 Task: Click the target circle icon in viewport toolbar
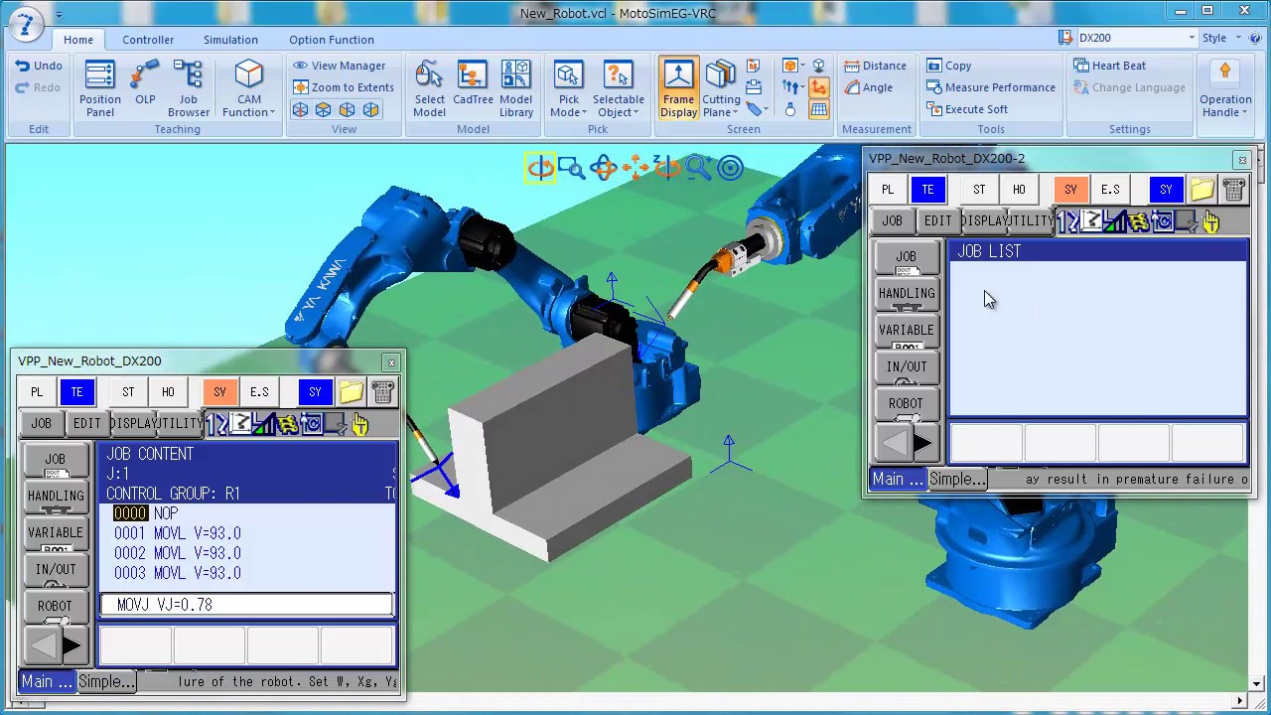click(730, 168)
